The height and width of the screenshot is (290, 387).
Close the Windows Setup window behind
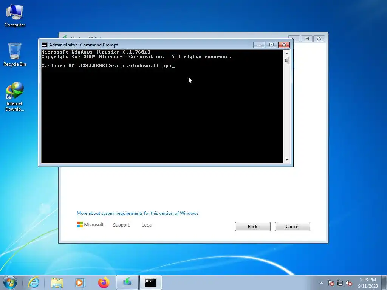[x=319, y=39]
